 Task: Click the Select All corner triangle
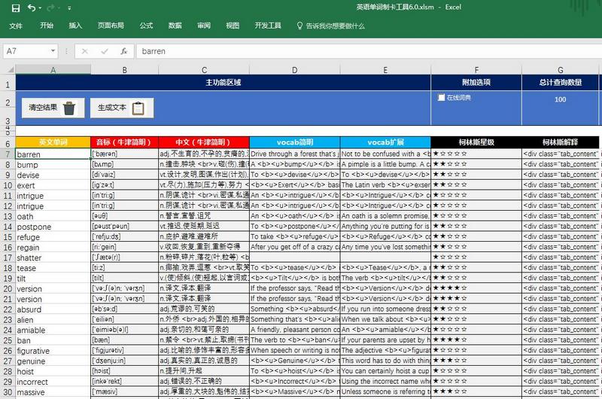pyautogui.click(x=8, y=69)
